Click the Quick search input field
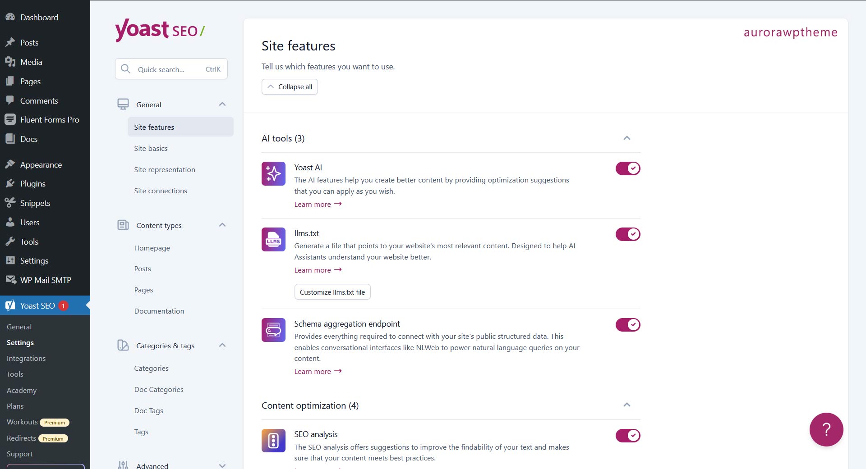Viewport: 866px width, 469px height. (171, 69)
